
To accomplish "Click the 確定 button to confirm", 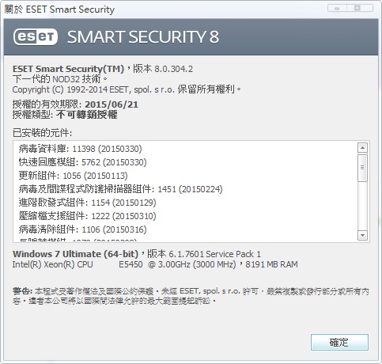I will pos(339,342).
